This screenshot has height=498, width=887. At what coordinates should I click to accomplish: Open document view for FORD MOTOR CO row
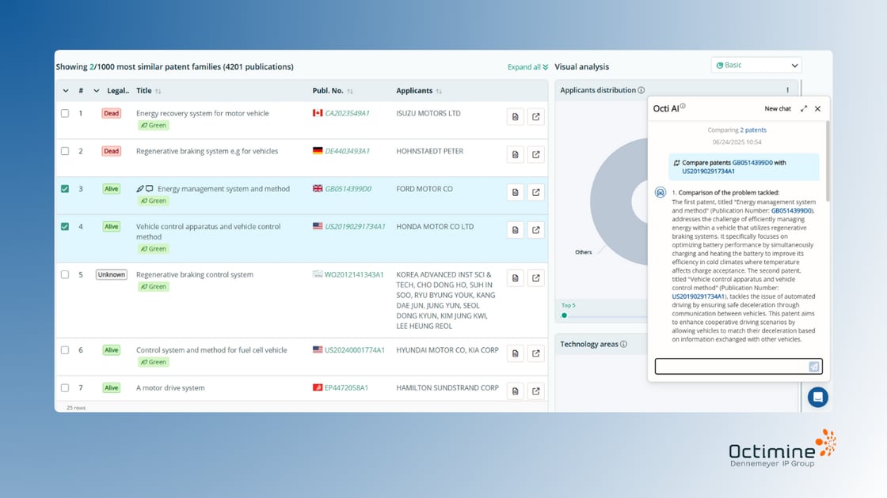[x=515, y=193]
